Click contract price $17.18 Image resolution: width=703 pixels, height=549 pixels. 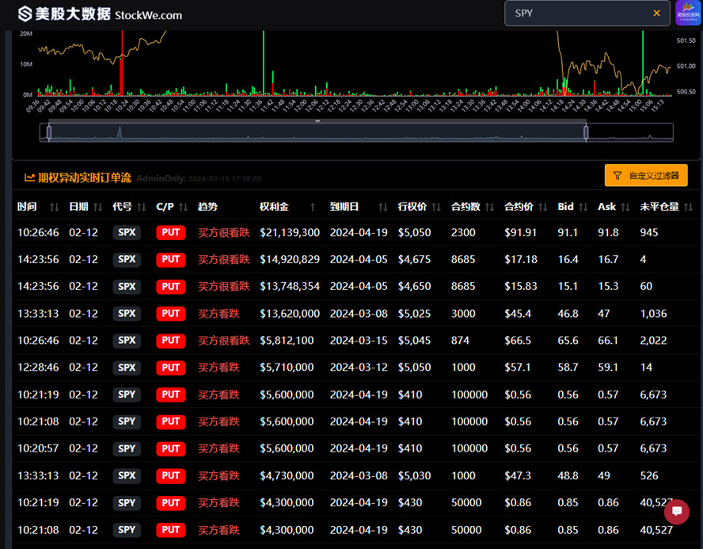pos(521,259)
